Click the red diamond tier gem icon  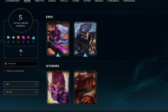[28, 38]
